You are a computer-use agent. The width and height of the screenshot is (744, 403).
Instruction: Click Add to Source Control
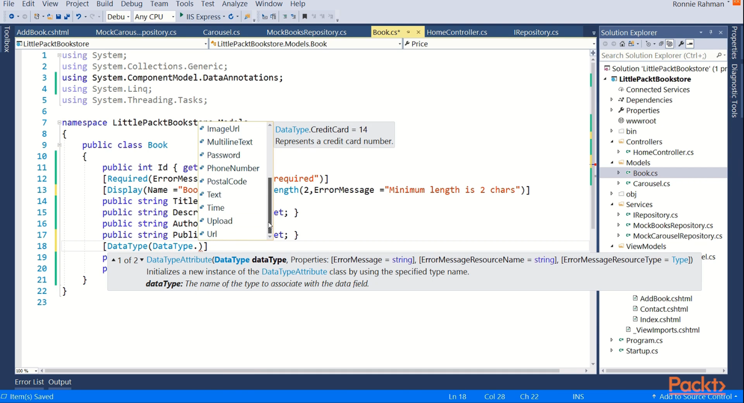694,396
